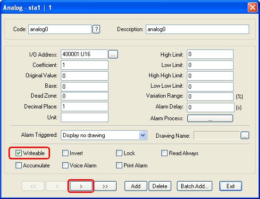Go to next record with > button

coord(81,186)
